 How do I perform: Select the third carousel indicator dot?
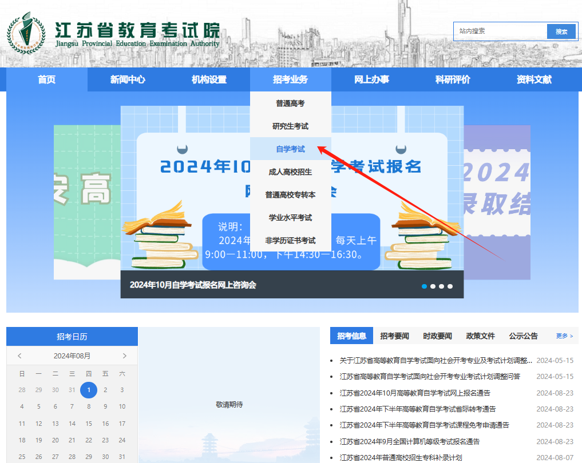[441, 286]
